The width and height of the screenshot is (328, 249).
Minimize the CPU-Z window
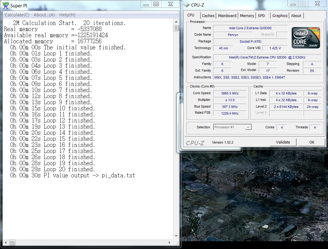pos(293,4)
